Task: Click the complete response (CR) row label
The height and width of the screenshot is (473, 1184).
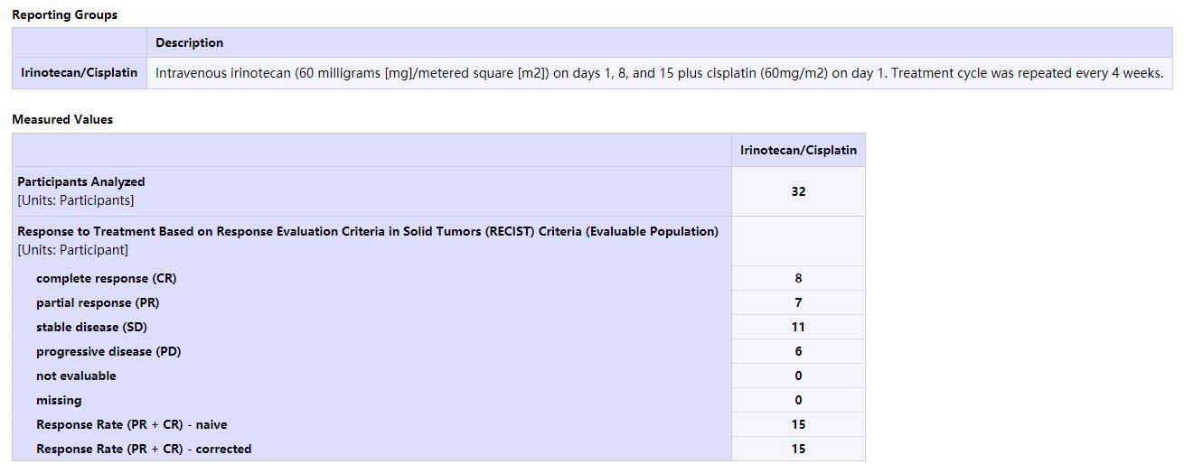Action: pos(107,278)
